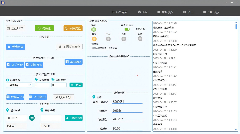Viewport: 240px width, 134px height.
Task: Click the green 连接 status indicator light
Action: pyautogui.click(x=94, y=29)
